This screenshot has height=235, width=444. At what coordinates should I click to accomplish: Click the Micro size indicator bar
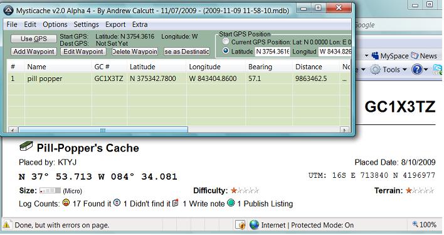50,190
